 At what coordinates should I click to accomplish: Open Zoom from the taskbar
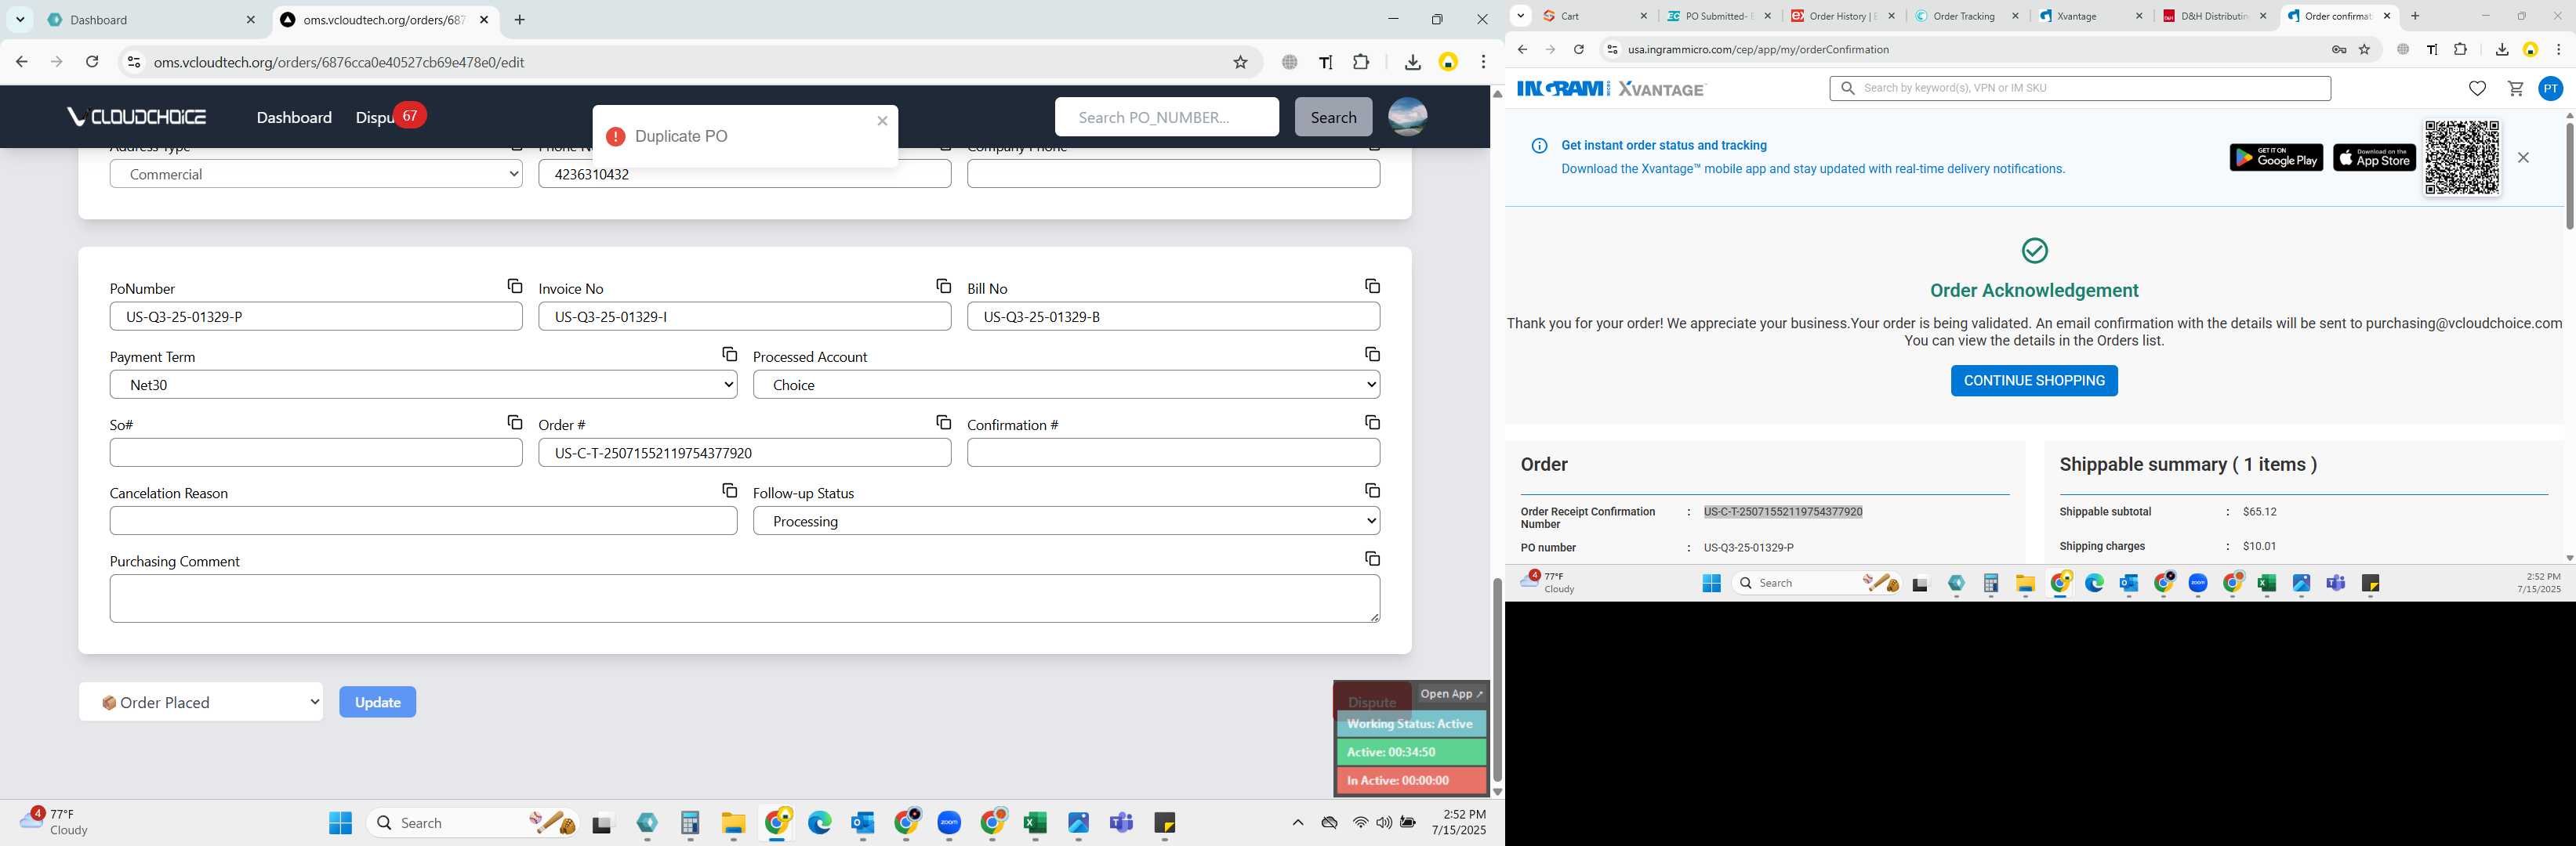[949, 823]
